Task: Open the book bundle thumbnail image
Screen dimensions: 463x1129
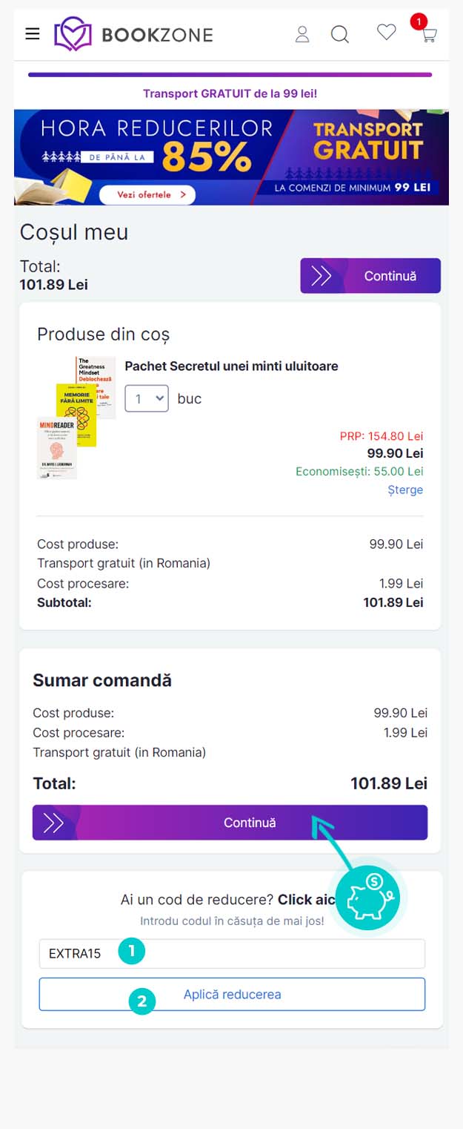Action: (76, 417)
